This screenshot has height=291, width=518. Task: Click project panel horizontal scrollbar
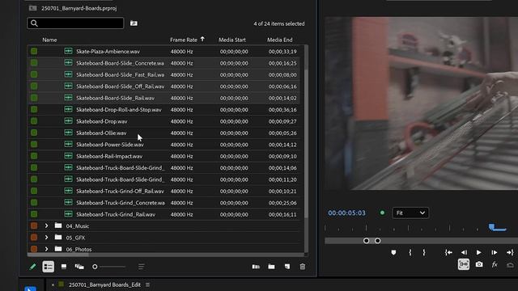[57, 255]
